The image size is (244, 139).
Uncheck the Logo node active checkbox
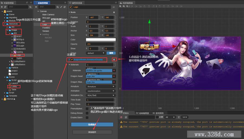[x=71, y=7]
